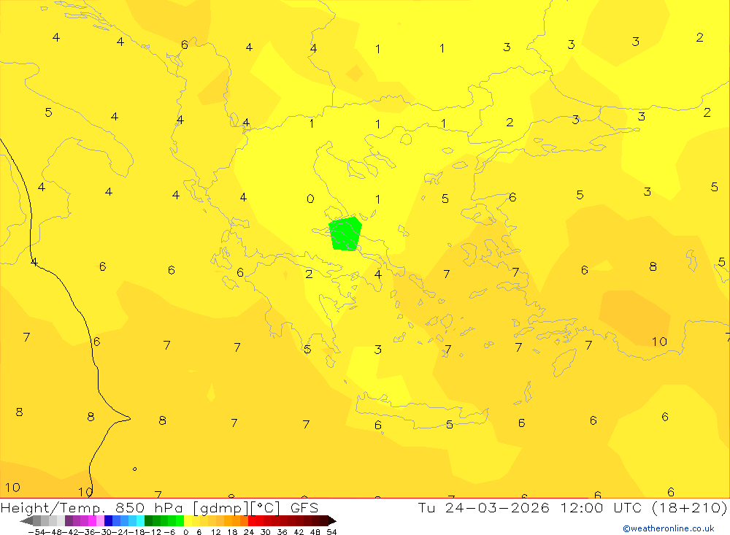
Task: Click the 36 label on the color scale
Action: tap(282, 532)
